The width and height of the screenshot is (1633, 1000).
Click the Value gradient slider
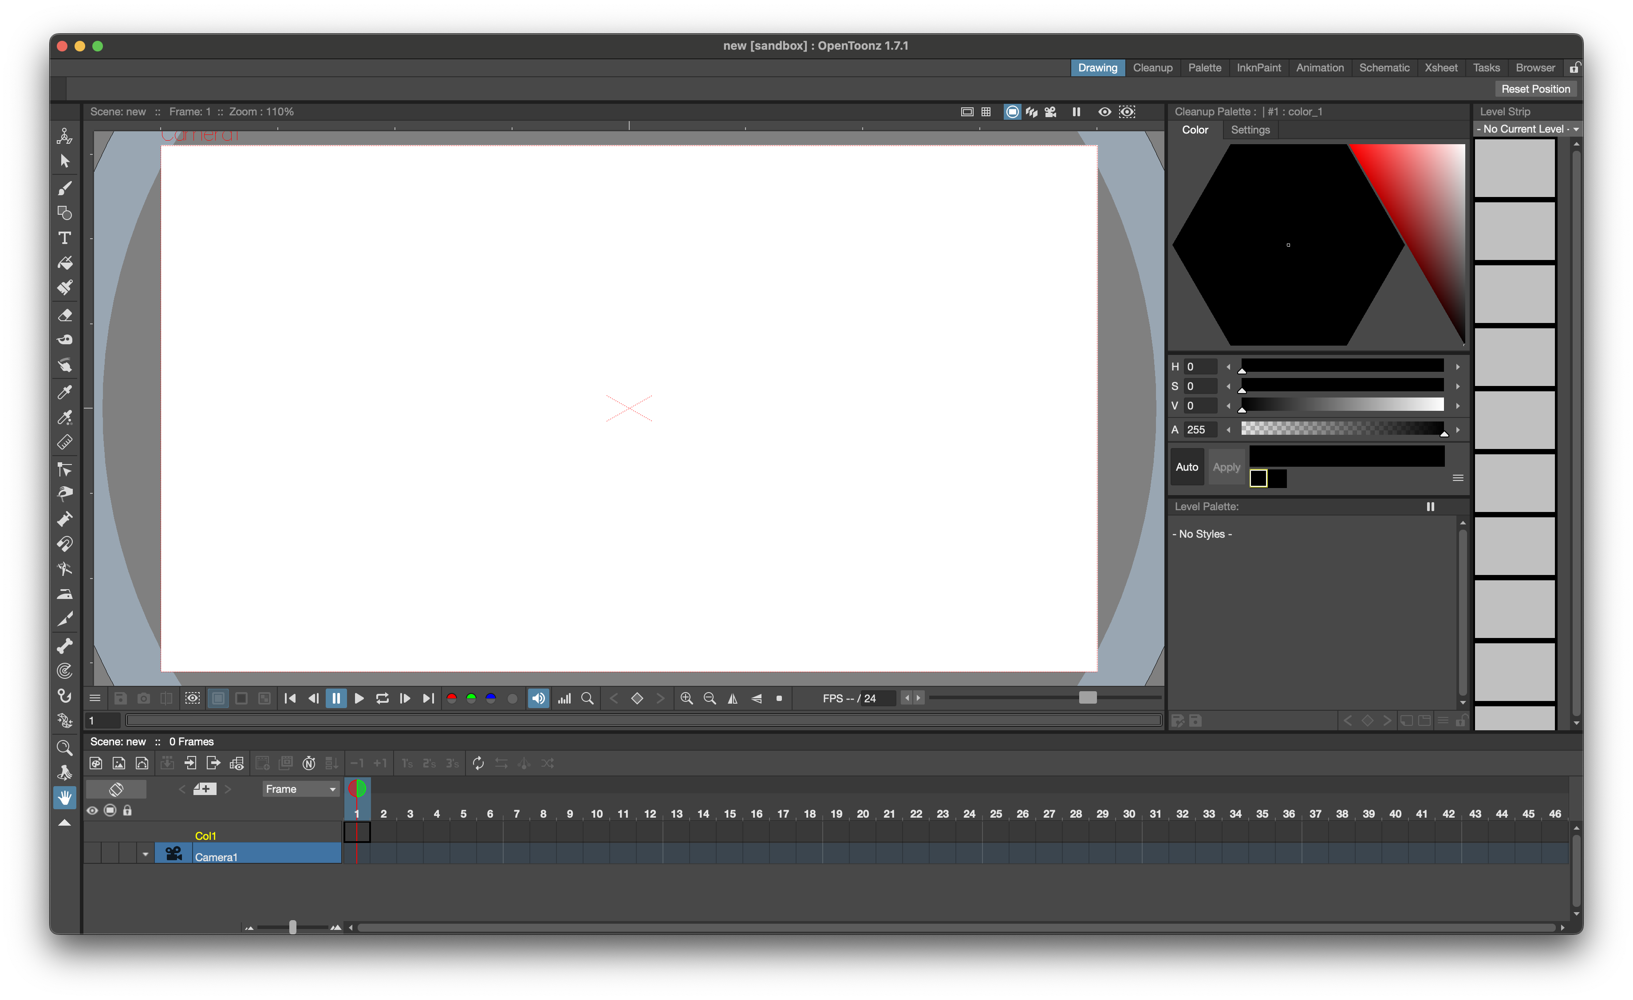point(1343,405)
